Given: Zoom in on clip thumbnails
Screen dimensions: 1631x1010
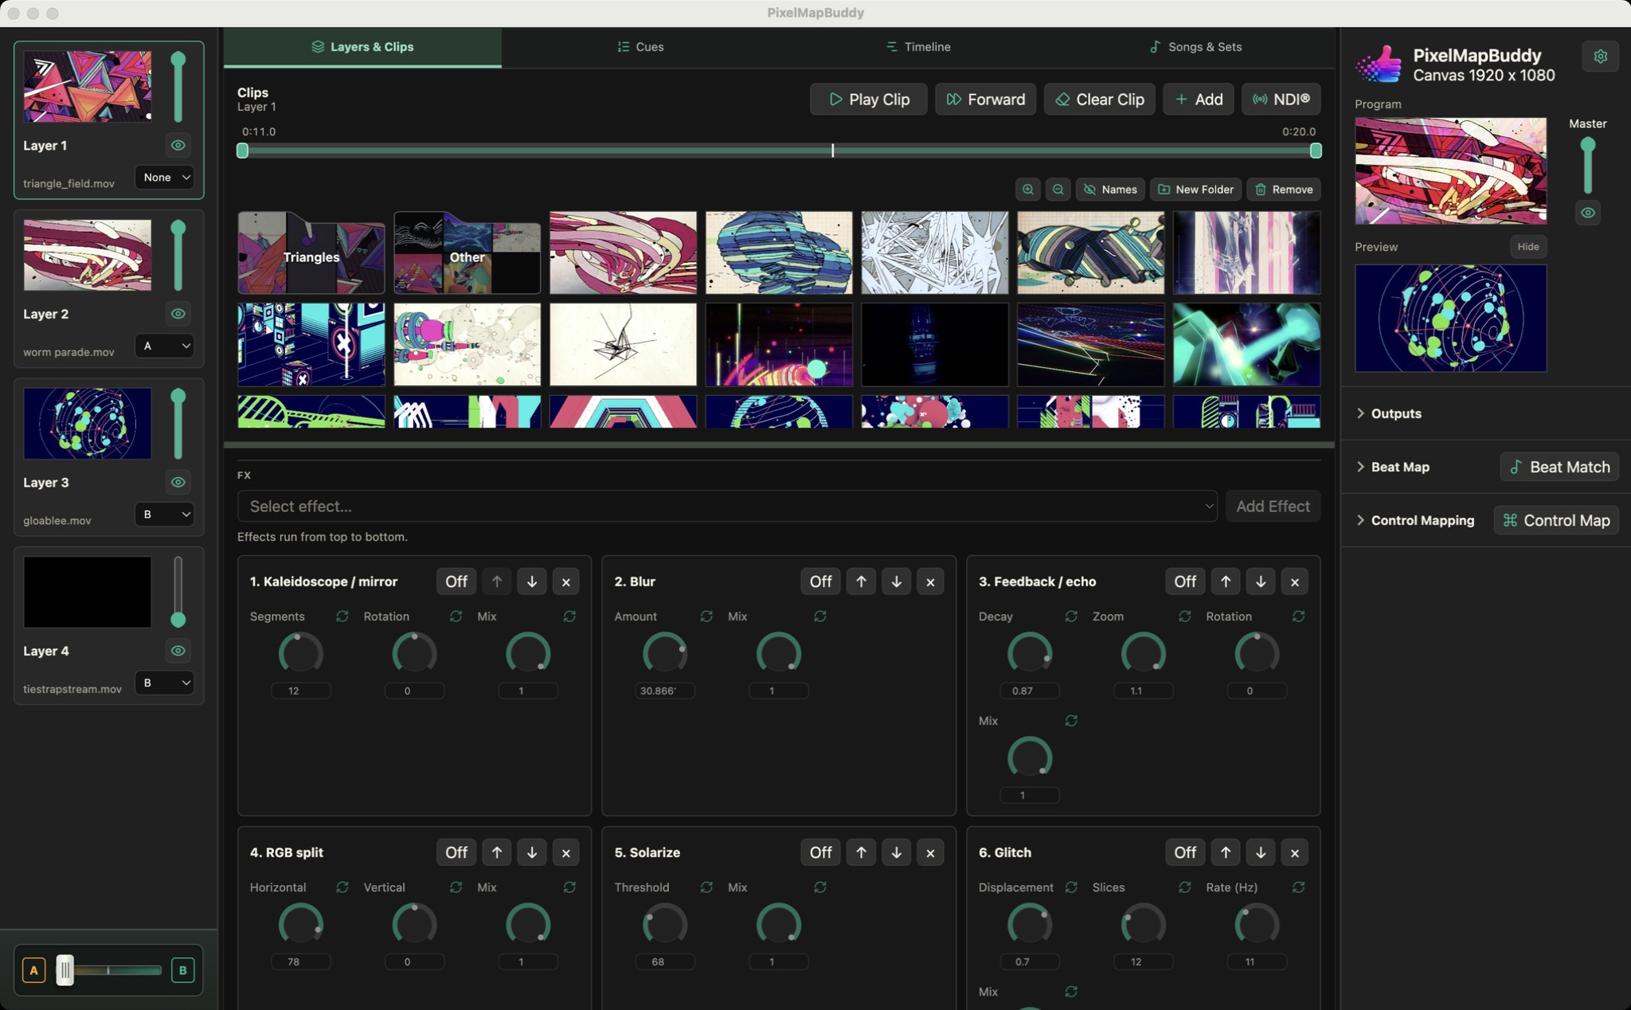Looking at the screenshot, I should click(1028, 190).
